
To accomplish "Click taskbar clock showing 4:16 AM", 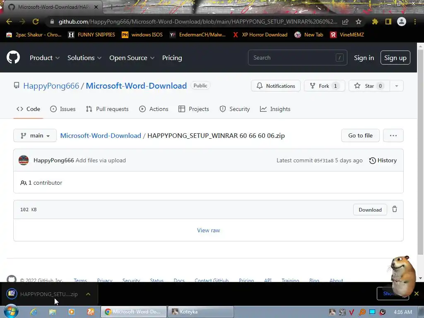I will (403, 312).
